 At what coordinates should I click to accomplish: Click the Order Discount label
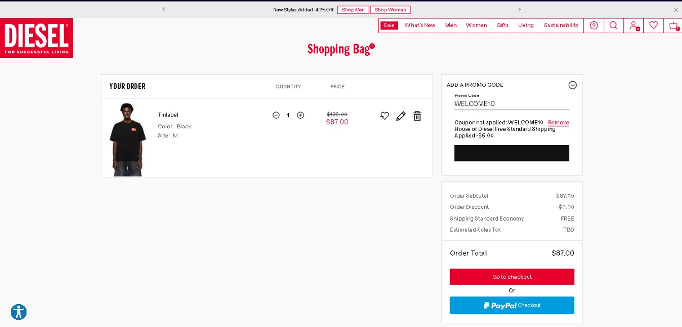pyautogui.click(x=469, y=207)
